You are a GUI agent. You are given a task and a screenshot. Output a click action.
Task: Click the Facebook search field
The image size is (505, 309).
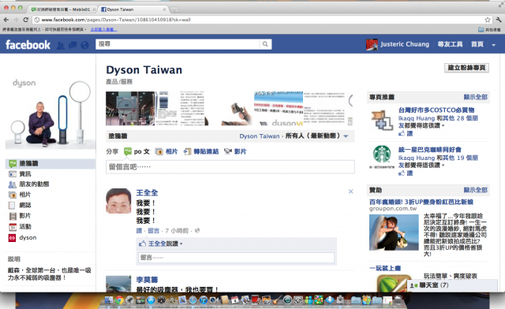point(178,44)
